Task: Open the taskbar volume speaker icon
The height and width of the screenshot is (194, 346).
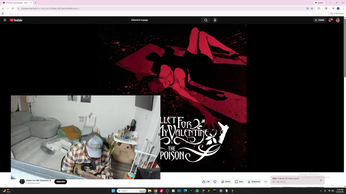Action: pos(332,191)
